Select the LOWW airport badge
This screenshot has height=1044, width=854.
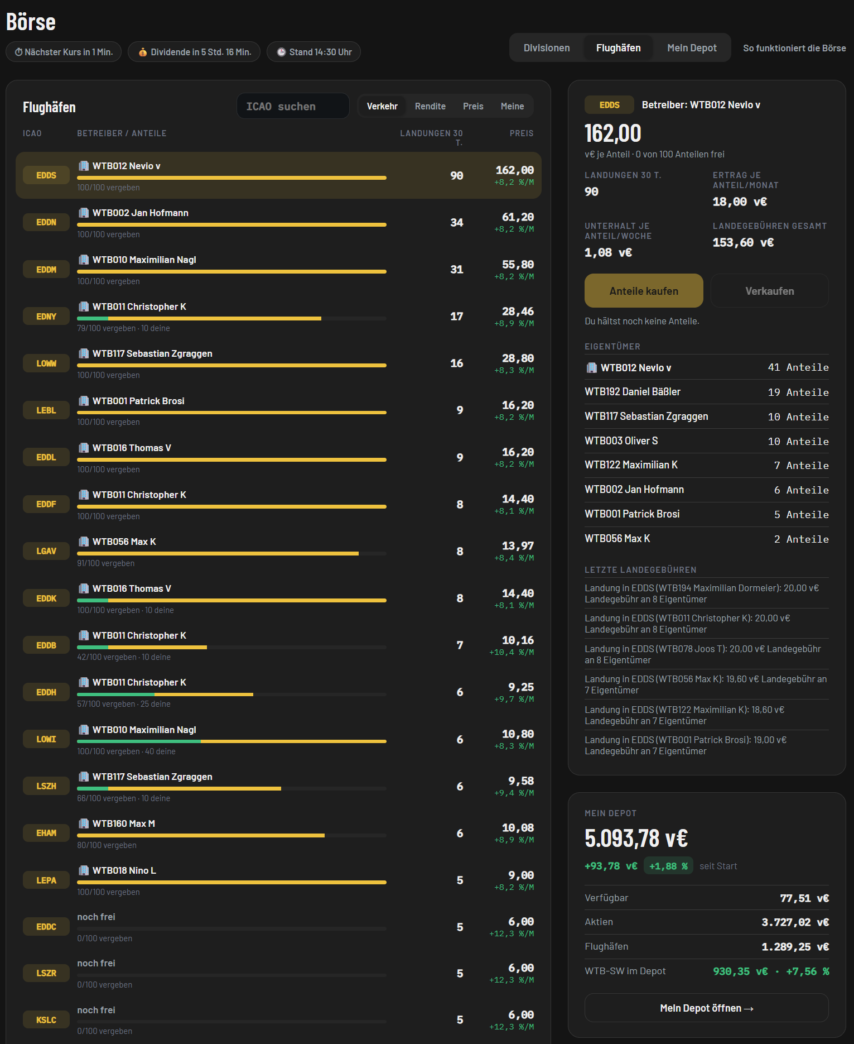coord(46,363)
